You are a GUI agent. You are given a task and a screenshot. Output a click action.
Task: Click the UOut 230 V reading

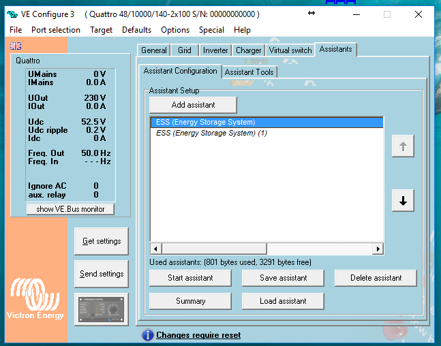(67, 98)
